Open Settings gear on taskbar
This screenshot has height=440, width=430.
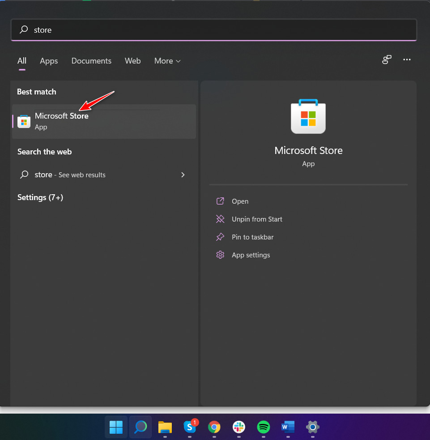tap(312, 427)
